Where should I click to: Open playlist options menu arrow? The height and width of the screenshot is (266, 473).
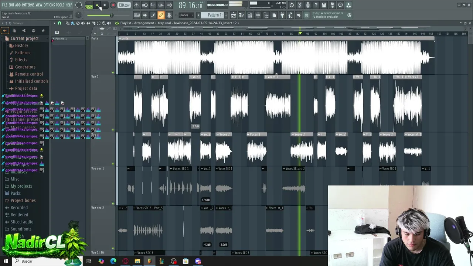click(54, 23)
